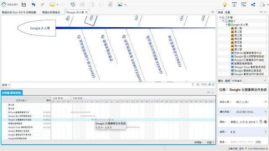Click the Google 日曆團隊合作系統 Gantt bar
Viewport: 269px width, 151px height.
(x=103, y=120)
